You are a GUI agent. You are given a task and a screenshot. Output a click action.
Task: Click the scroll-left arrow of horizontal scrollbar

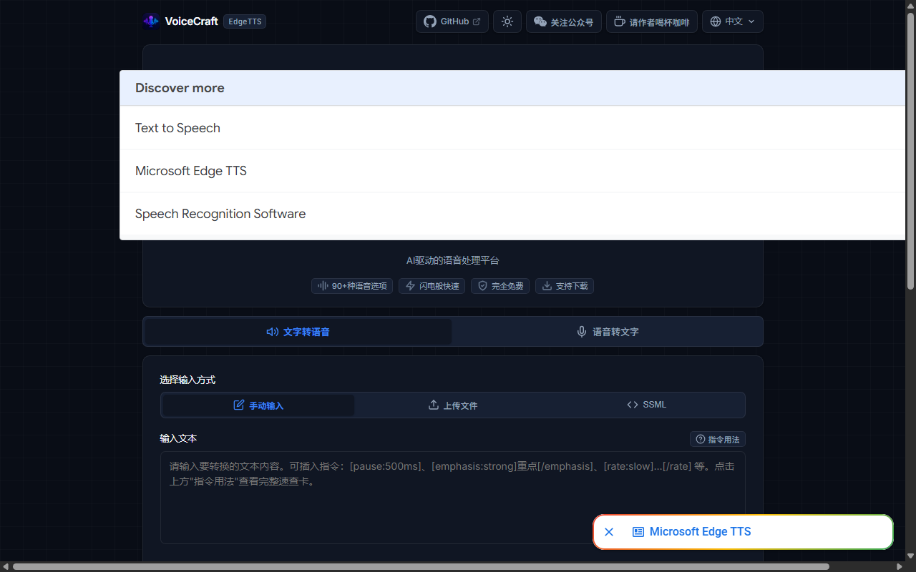pos(5,567)
